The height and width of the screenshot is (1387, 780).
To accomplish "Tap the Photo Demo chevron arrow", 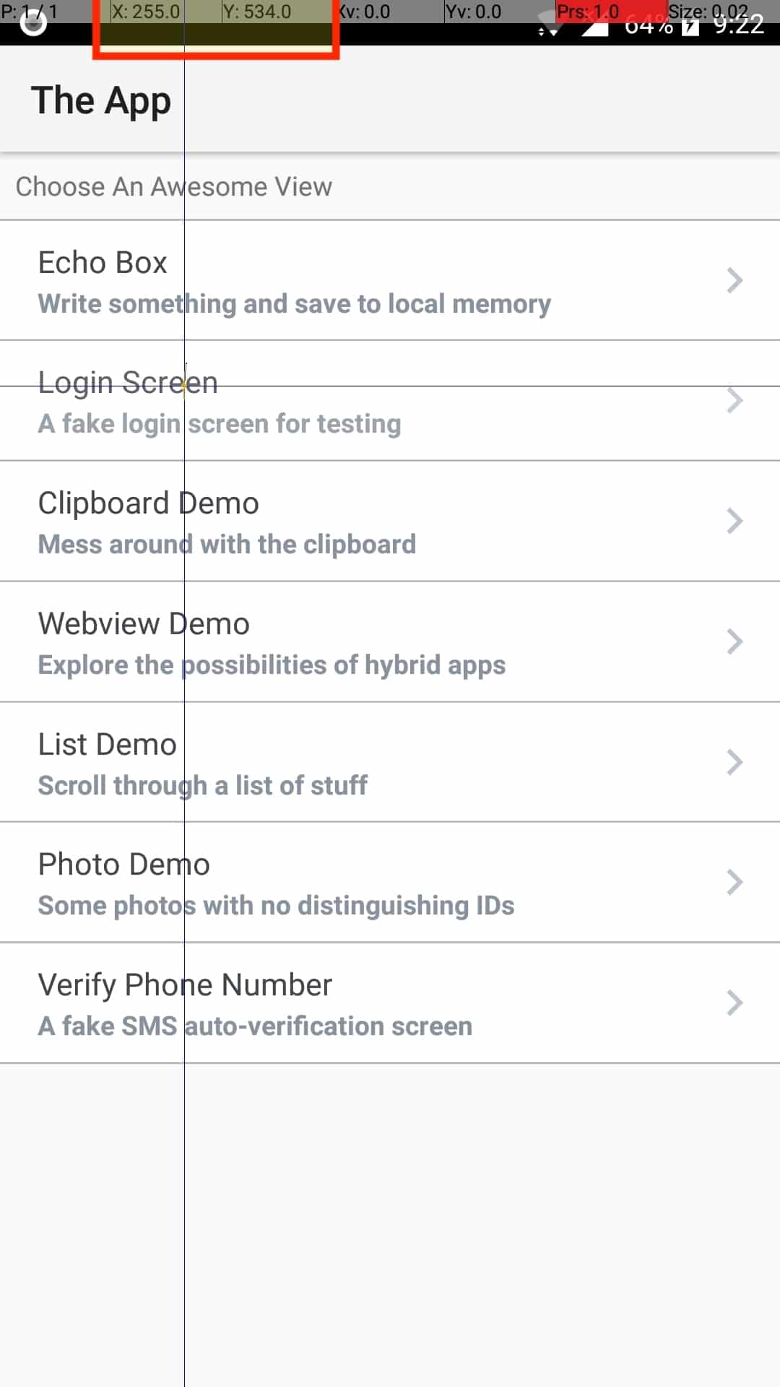I will 734,882.
